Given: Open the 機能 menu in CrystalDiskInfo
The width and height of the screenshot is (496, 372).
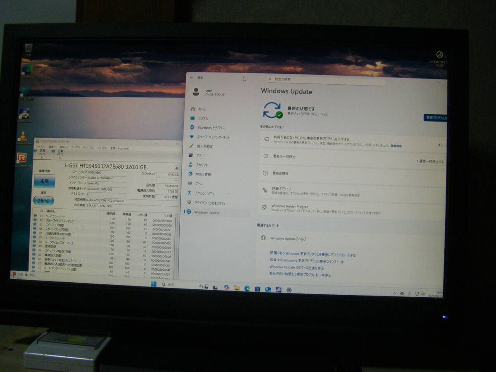Looking at the screenshot, I should click(x=64, y=147).
